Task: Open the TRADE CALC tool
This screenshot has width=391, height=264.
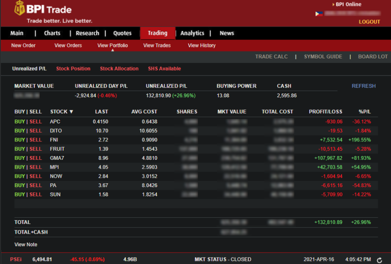Action: (x=272, y=57)
